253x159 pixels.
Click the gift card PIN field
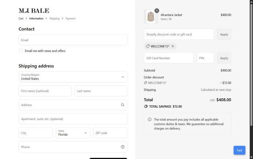pos(206,58)
